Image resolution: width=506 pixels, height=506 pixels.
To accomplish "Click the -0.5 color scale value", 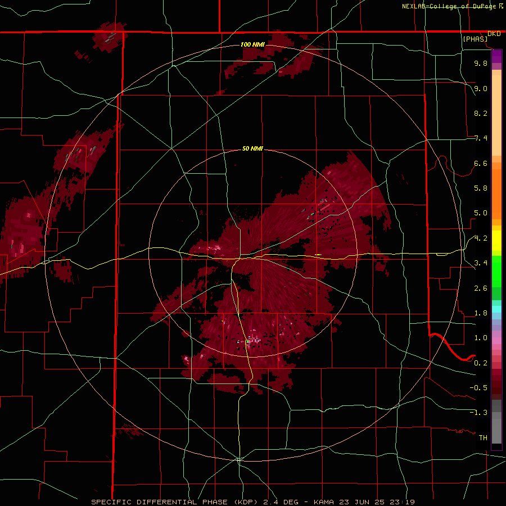I will point(478,388).
